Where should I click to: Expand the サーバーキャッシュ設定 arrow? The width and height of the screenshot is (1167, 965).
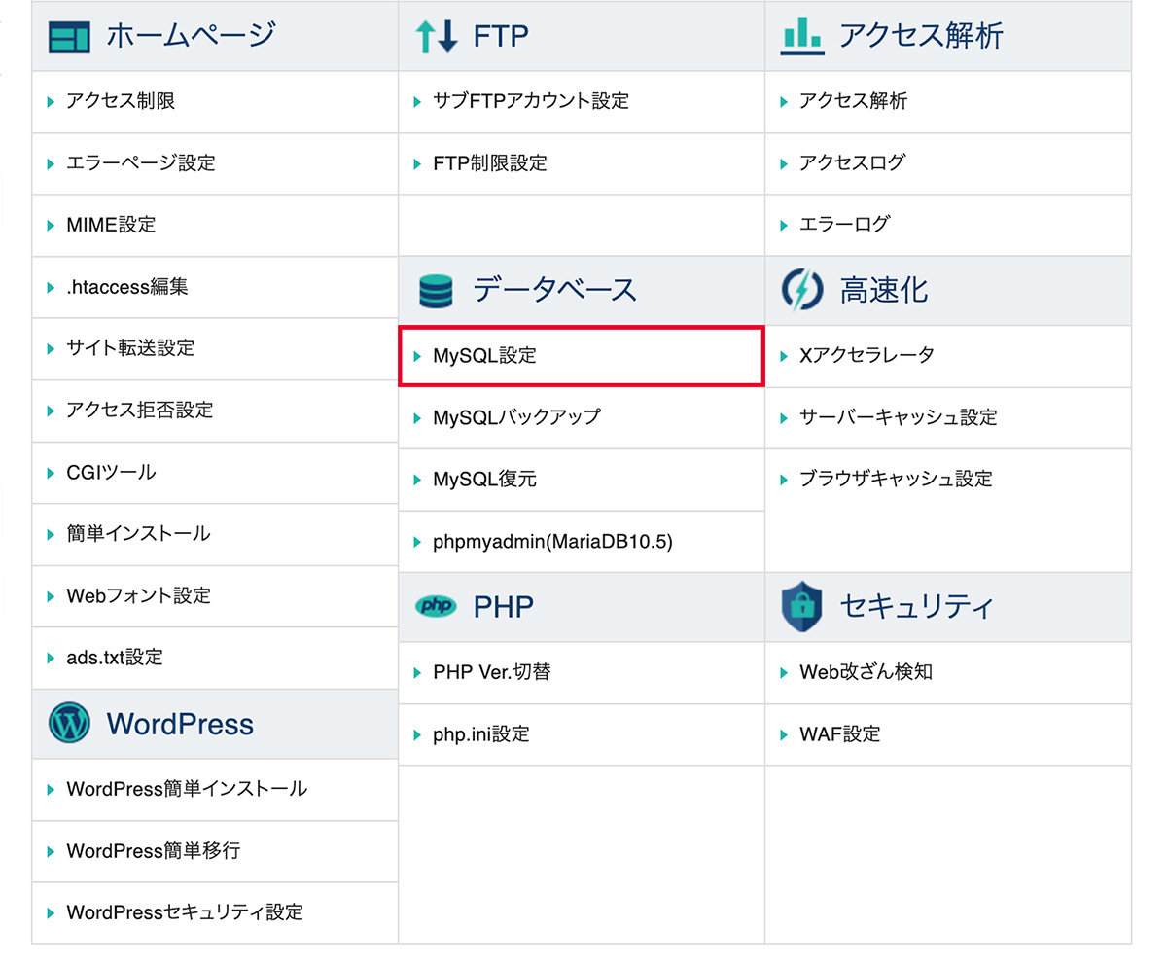[787, 417]
